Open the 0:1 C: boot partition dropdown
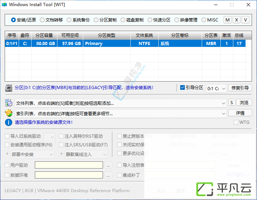Screen dimensions: 257x200 [x=216, y=89]
